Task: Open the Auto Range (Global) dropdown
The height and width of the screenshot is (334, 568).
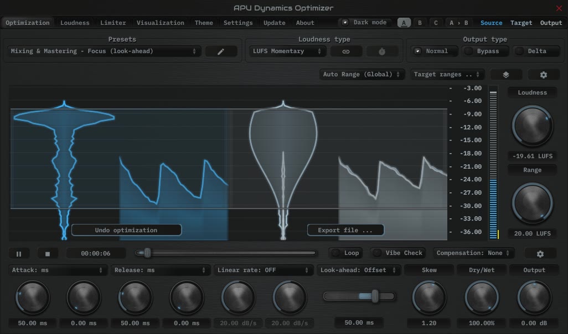Action: click(362, 75)
